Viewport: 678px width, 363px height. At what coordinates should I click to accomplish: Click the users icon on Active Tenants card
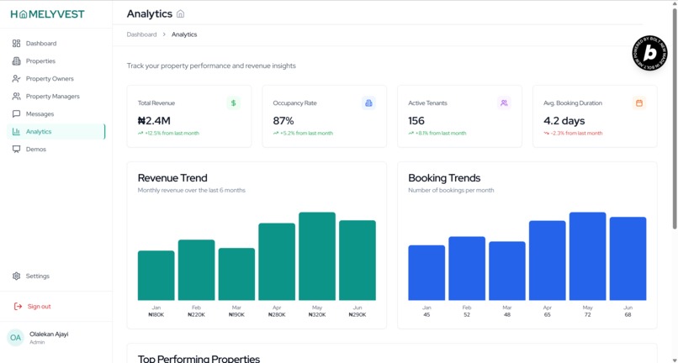point(504,103)
